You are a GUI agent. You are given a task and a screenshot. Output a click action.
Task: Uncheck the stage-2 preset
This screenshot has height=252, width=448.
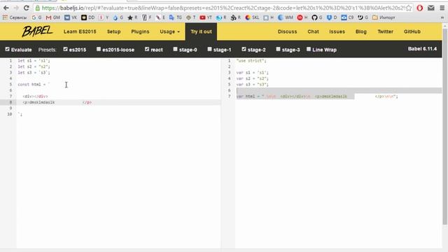[244, 49]
